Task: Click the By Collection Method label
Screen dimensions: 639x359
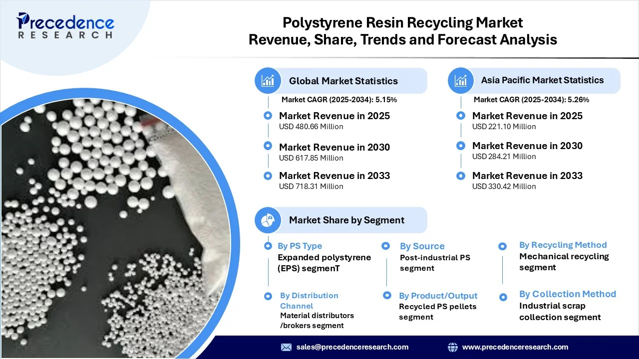Action: tap(568, 294)
